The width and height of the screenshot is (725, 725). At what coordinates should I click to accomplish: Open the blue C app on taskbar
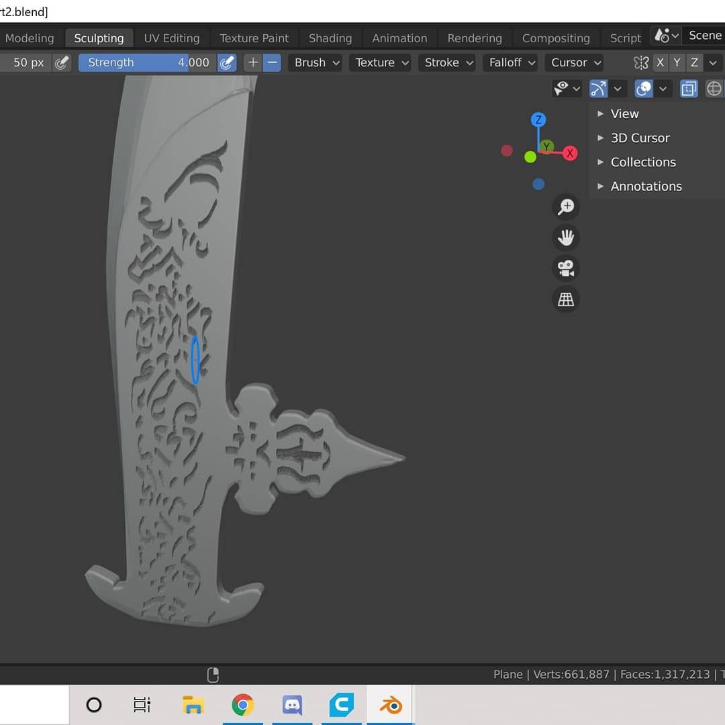coord(341,705)
